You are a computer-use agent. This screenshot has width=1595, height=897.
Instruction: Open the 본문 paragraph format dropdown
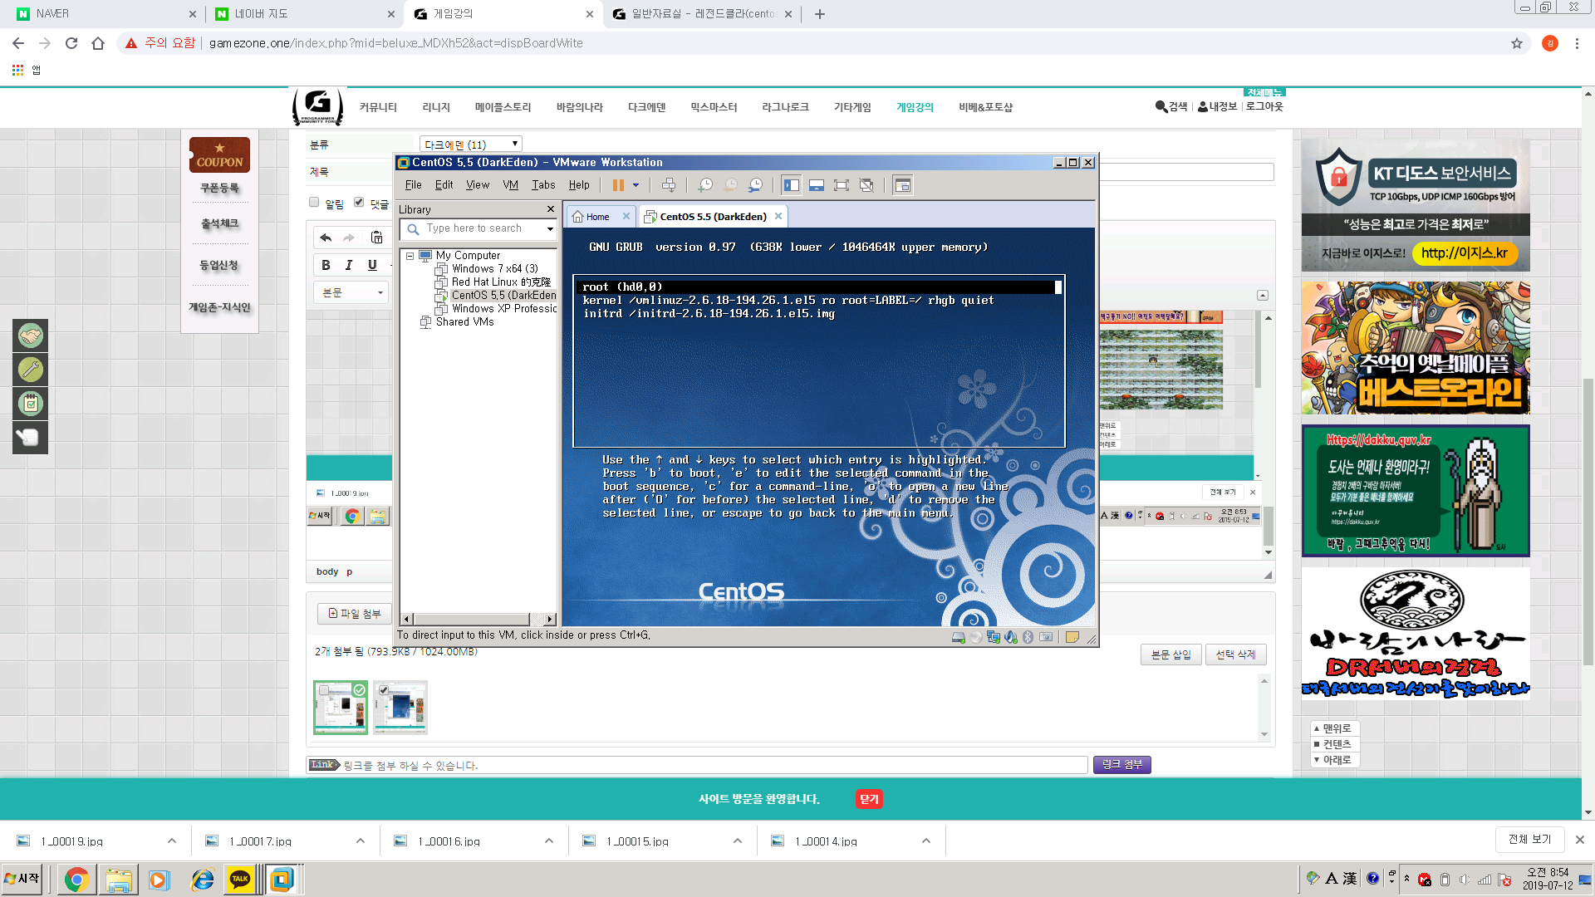tap(351, 292)
